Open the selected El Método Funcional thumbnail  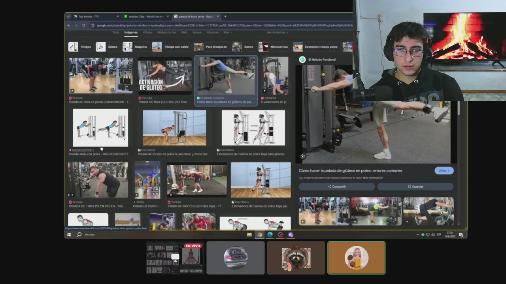(x=227, y=76)
